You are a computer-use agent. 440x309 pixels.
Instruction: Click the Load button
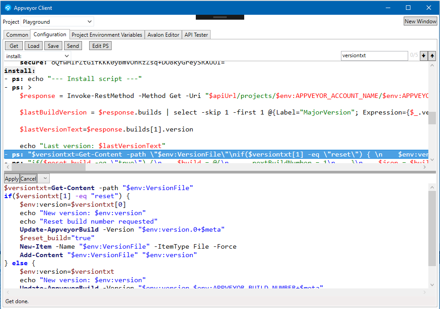click(34, 46)
